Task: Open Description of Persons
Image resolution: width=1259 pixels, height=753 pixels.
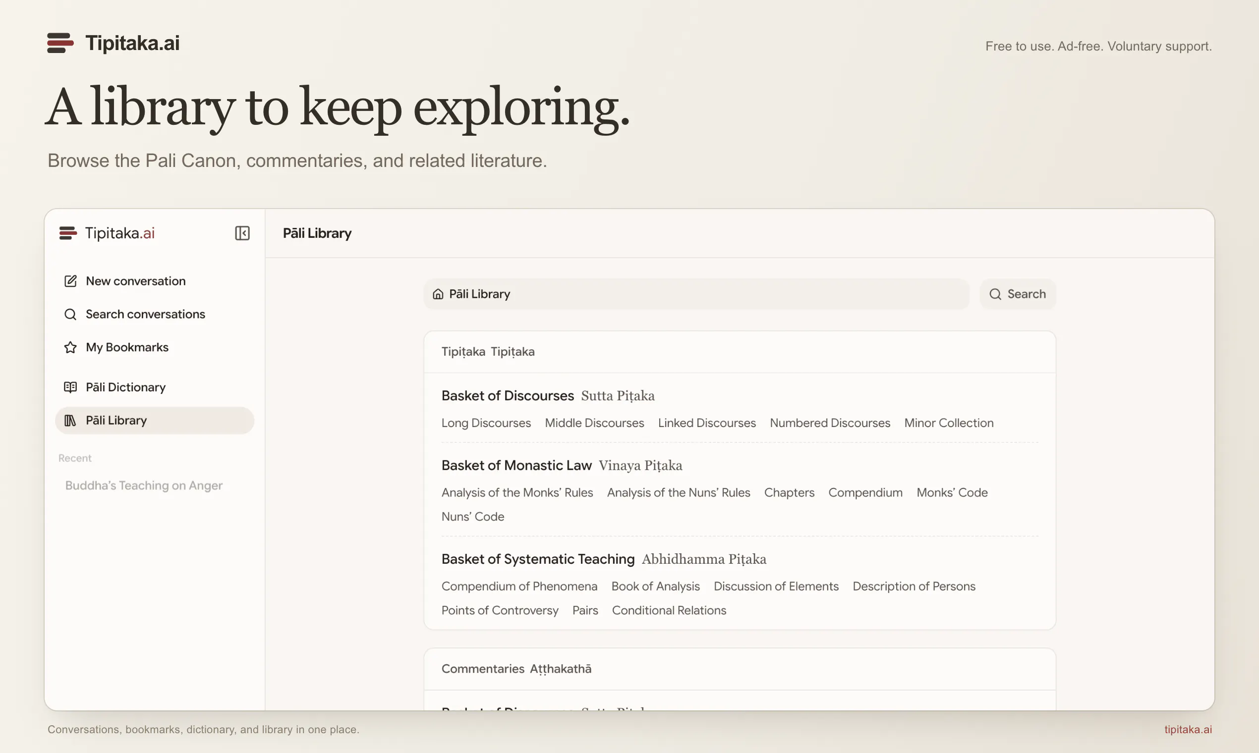Action: pyautogui.click(x=914, y=586)
